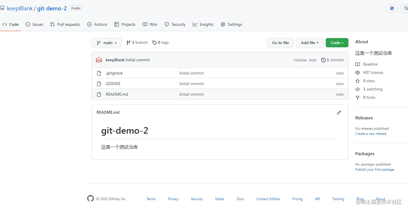
Task: Switch to the Security tab
Action: 175,24
